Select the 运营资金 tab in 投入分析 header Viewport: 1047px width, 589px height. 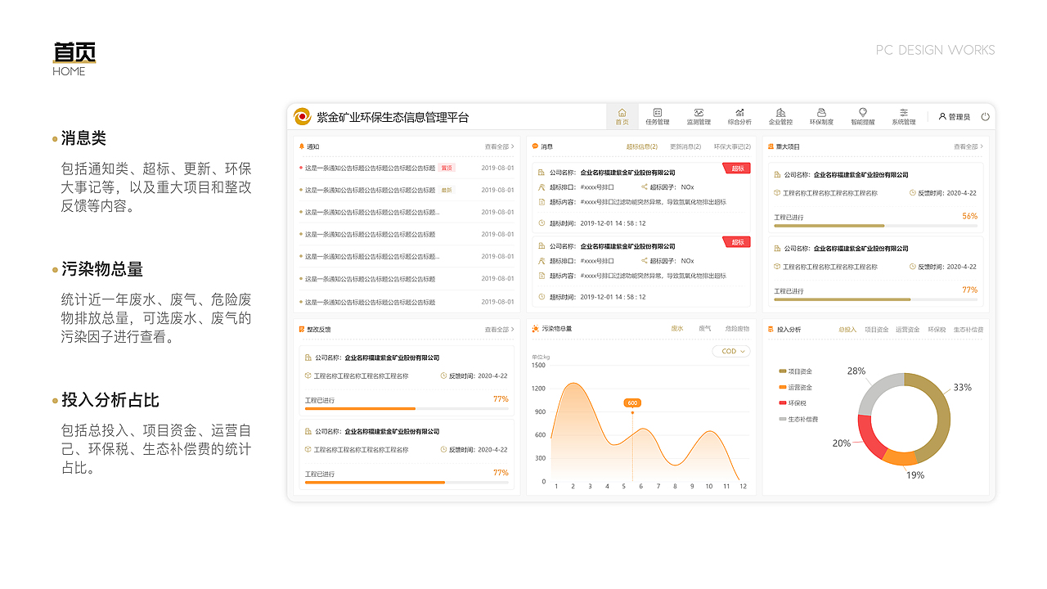click(x=907, y=330)
